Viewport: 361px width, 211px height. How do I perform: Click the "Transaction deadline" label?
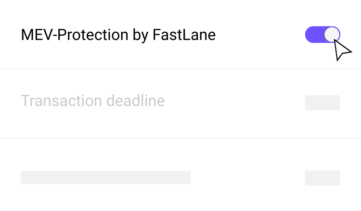coord(92,101)
